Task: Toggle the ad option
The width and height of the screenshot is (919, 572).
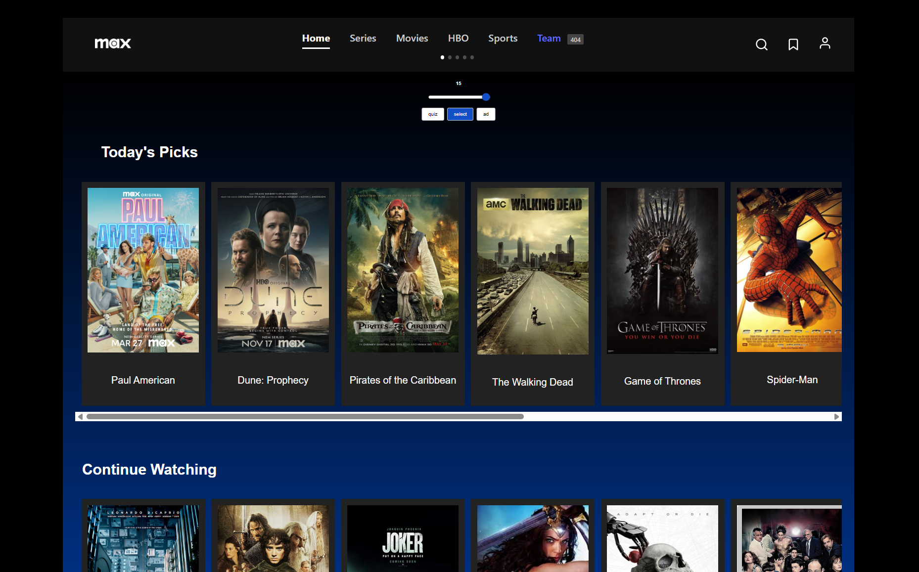Action: coord(486,114)
